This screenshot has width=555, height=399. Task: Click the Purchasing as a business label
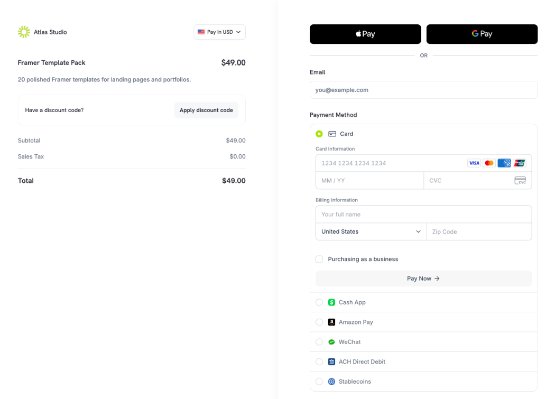click(x=363, y=259)
